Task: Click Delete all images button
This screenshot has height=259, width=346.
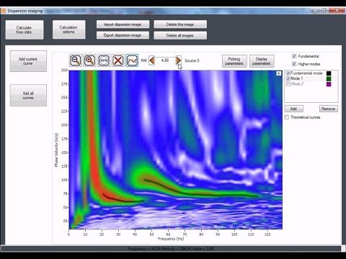Action: coord(180,35)
